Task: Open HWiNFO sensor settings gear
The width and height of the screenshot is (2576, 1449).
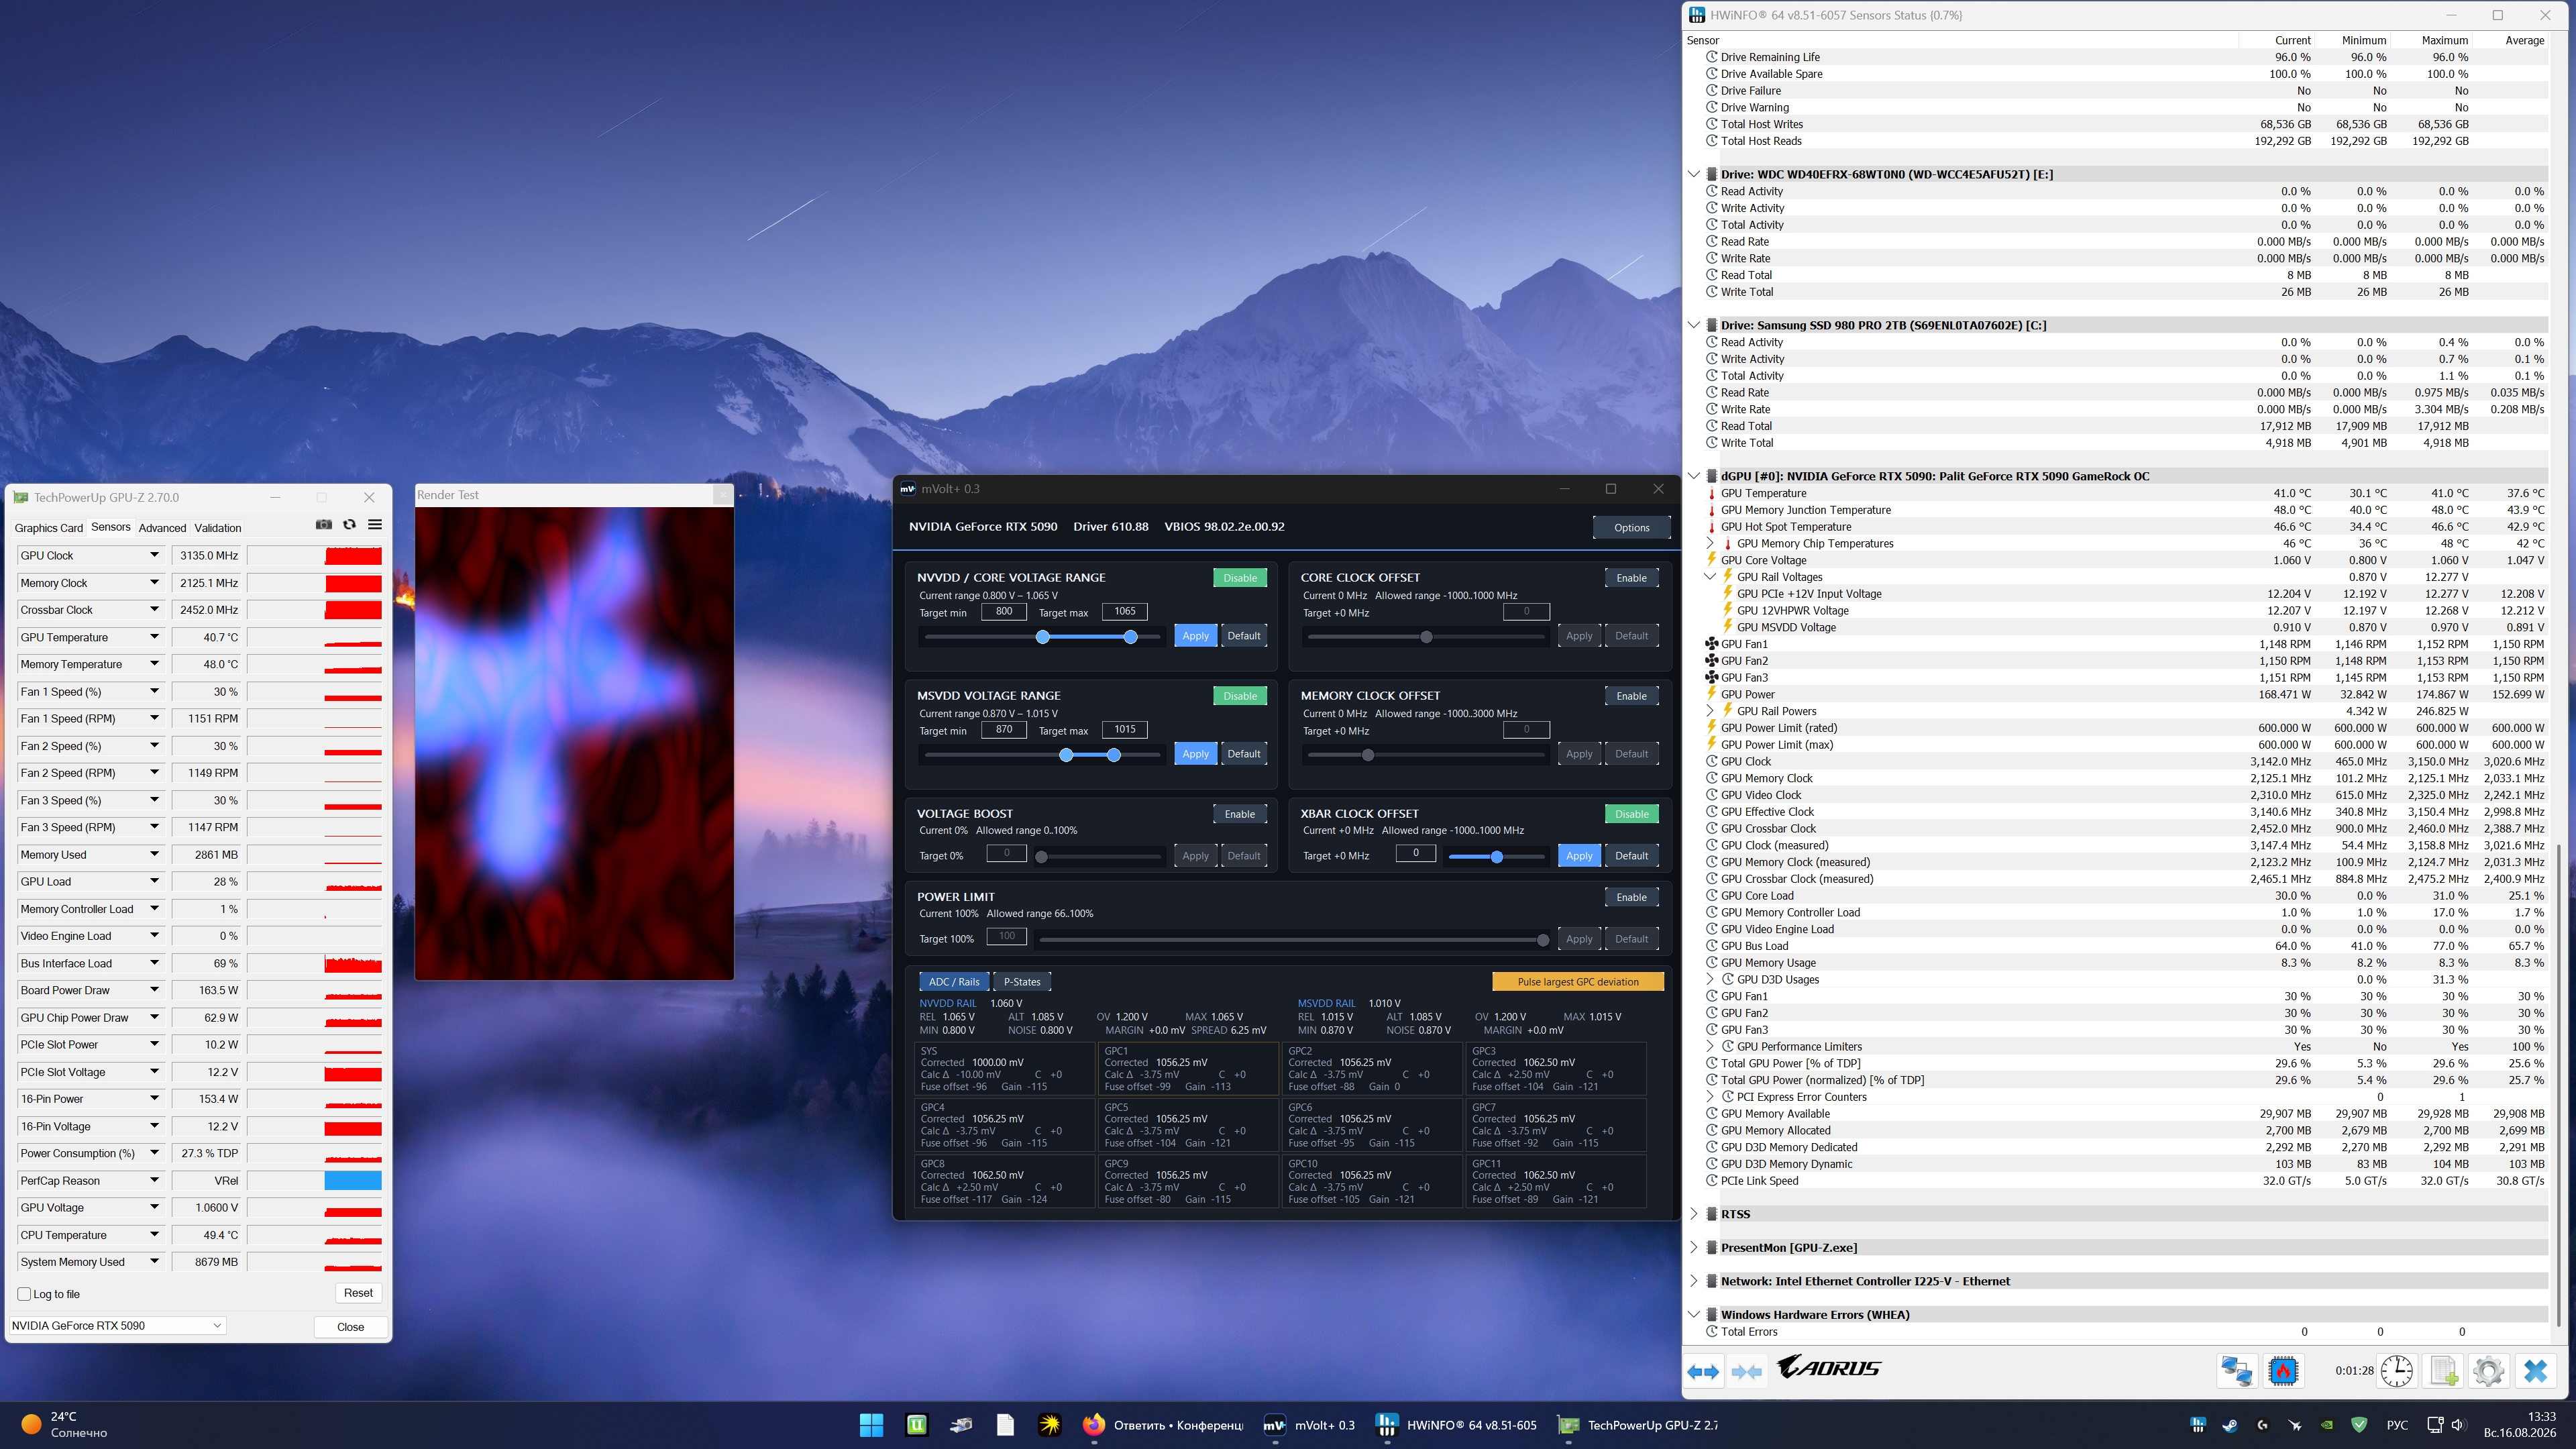Action: click(2489, 1370)
